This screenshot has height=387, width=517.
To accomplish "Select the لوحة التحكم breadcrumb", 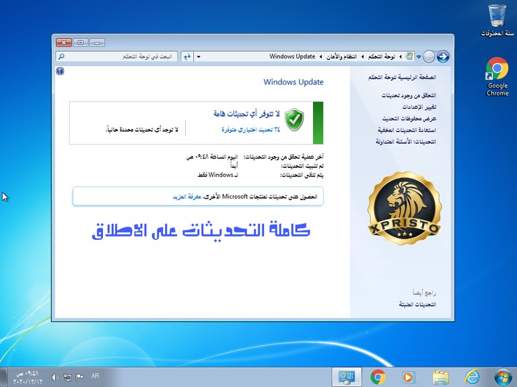I will (382, 56).
